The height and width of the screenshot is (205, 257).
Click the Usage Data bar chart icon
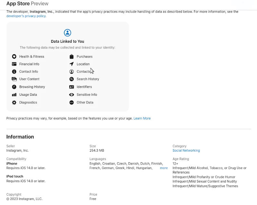click(x=14, y=95)
